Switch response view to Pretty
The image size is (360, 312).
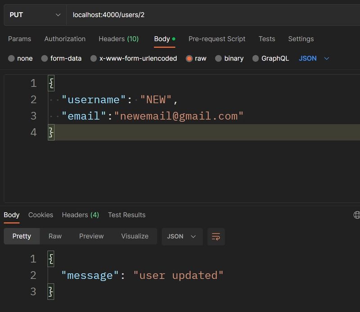[22, 236]
